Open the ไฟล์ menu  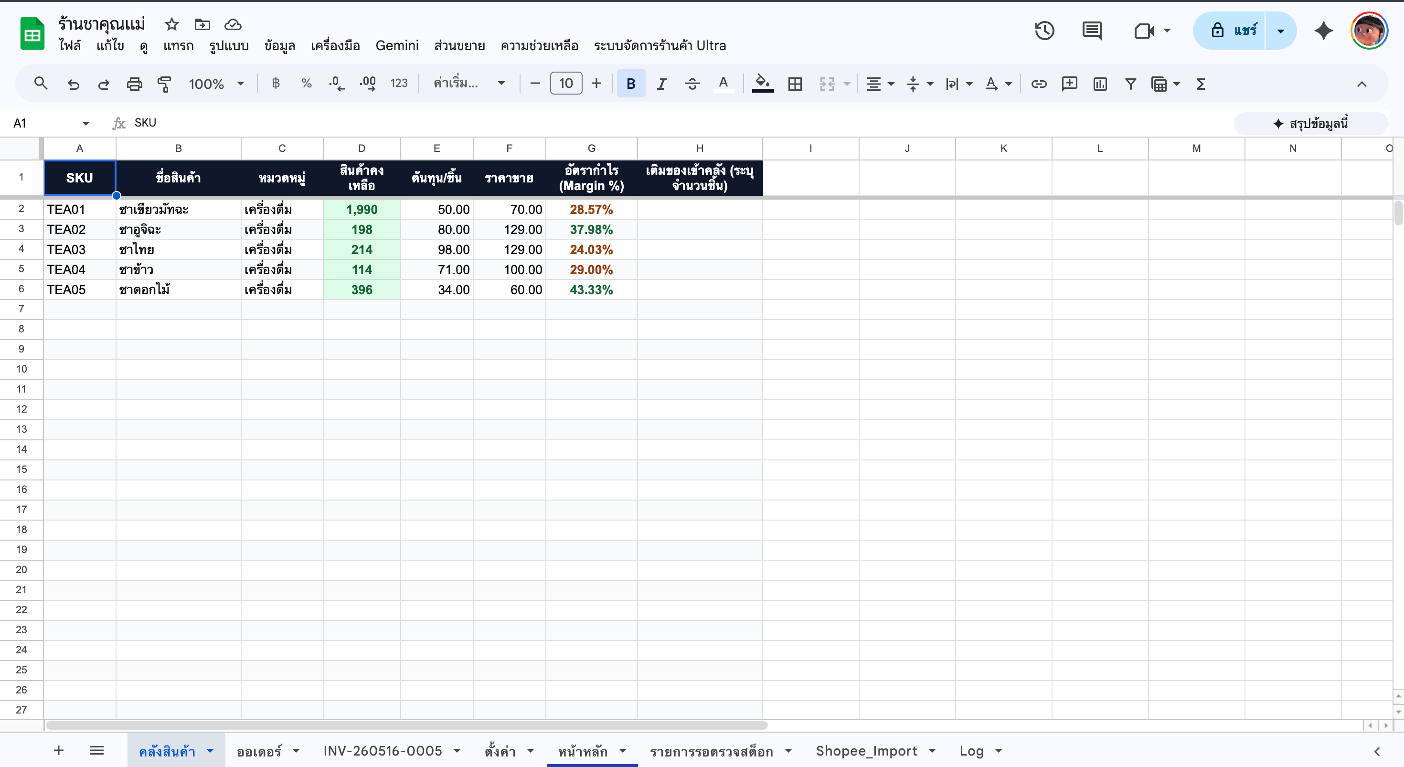tap(70, 45)
